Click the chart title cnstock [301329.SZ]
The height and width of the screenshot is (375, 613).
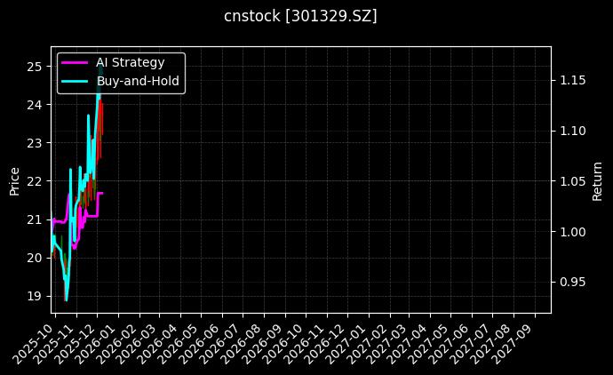pos(300,16)
